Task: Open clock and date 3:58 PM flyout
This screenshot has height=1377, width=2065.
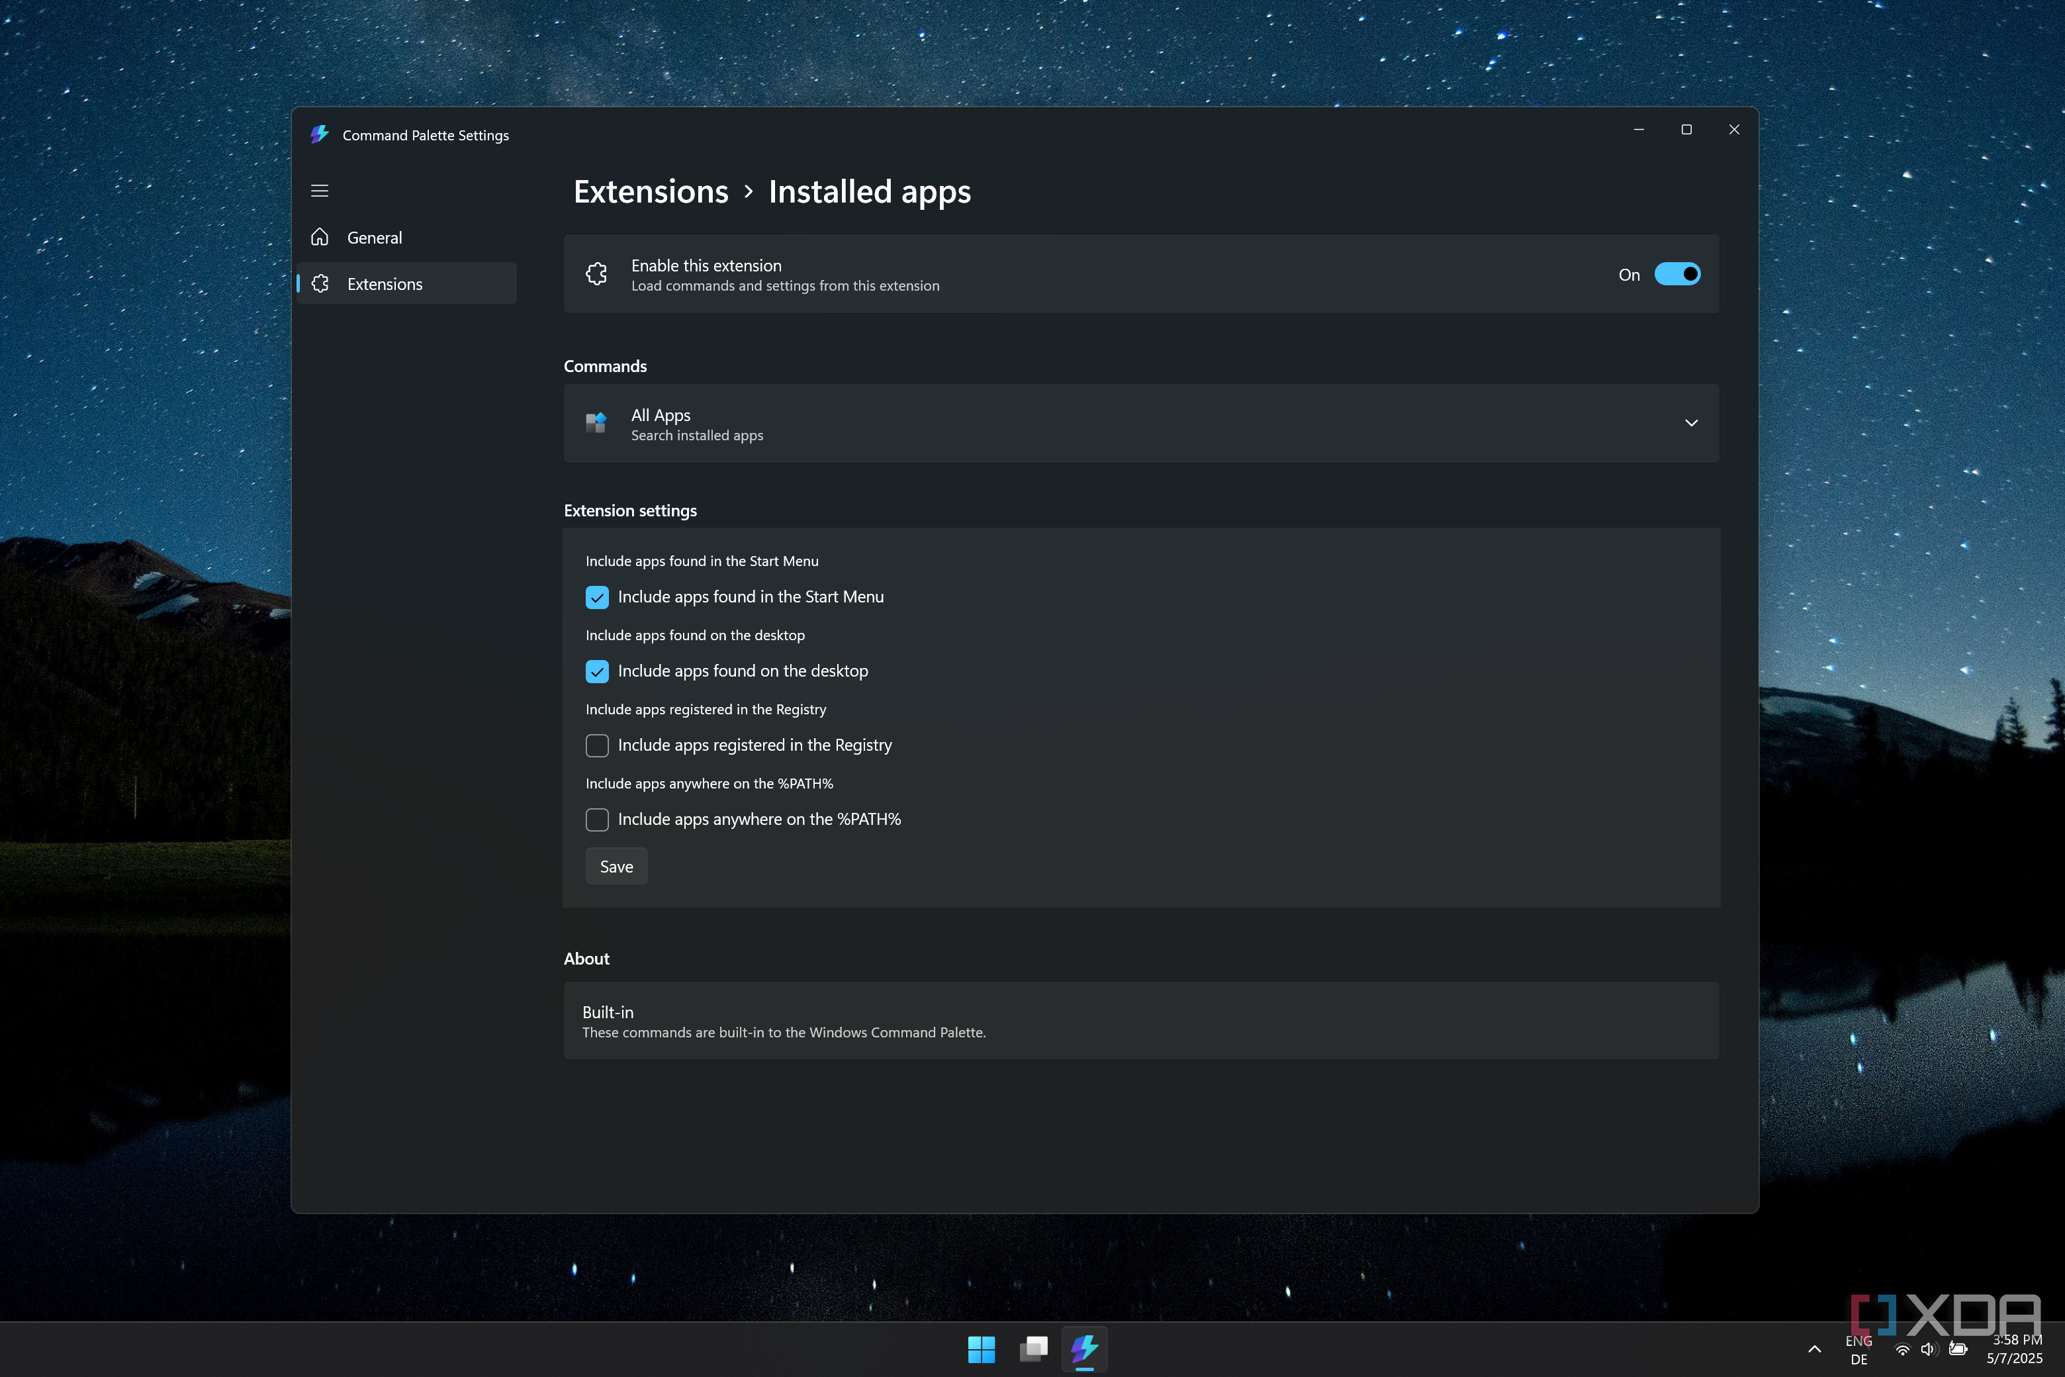Action: tap(2016, 1349)
